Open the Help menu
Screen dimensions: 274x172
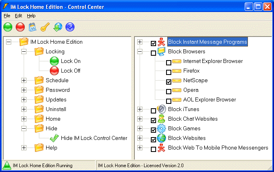tap(31, 16)
